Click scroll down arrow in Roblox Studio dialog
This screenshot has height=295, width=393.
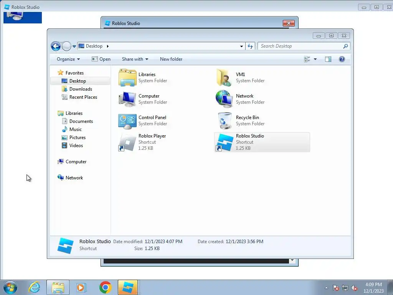[x=292, y=261]
